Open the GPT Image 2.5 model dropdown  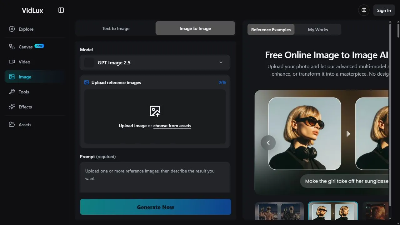155,62
